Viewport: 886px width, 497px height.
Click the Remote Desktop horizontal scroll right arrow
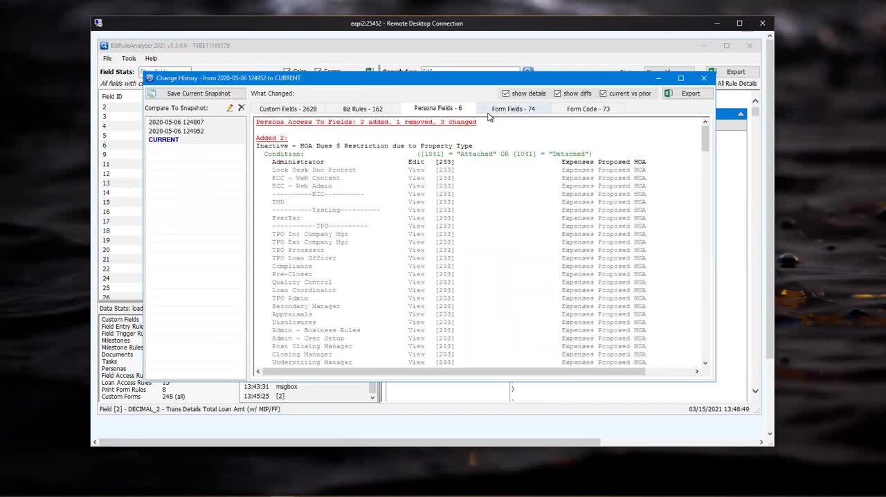(x=761, y=442)
